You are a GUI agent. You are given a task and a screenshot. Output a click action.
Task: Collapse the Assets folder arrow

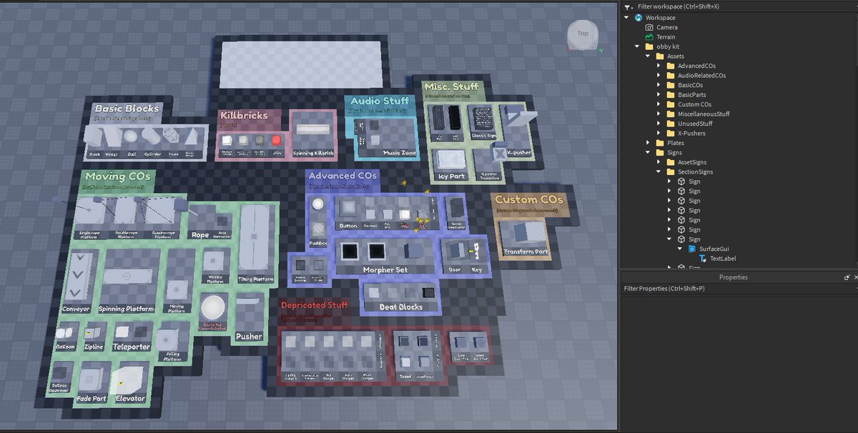click(x=648, y=56)
